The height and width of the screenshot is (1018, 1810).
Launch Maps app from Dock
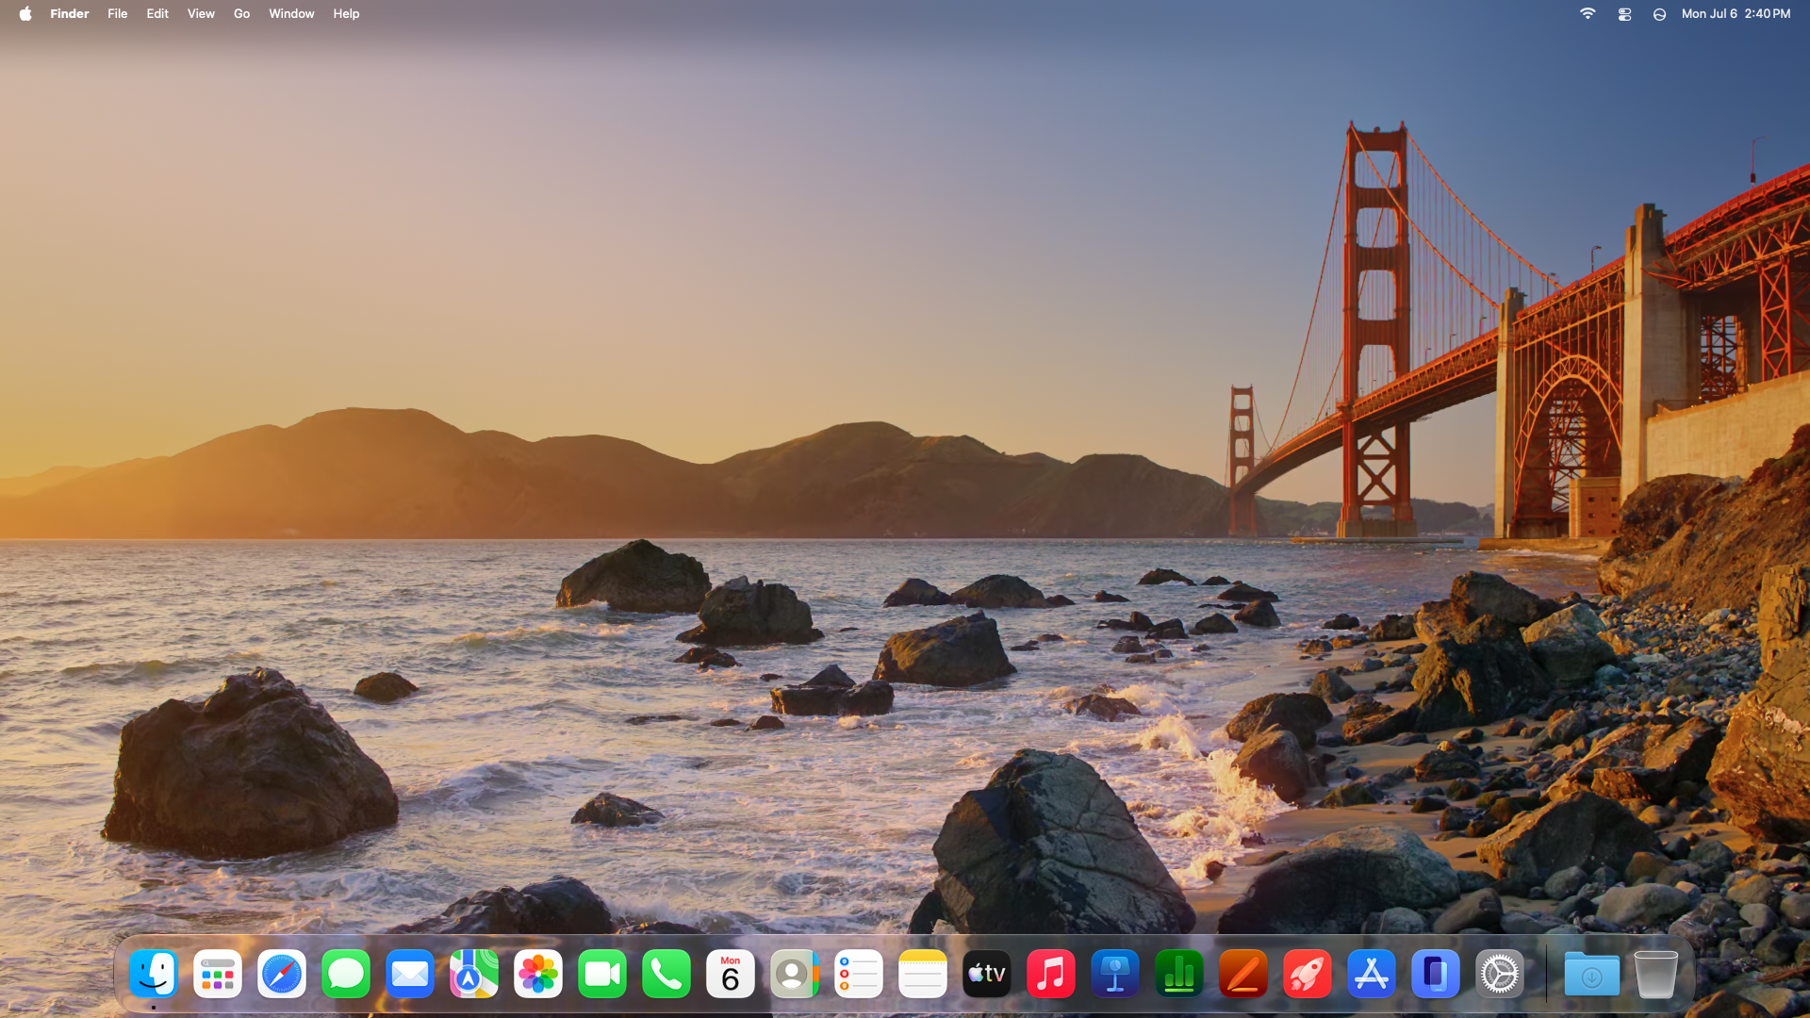click(474, 974)
